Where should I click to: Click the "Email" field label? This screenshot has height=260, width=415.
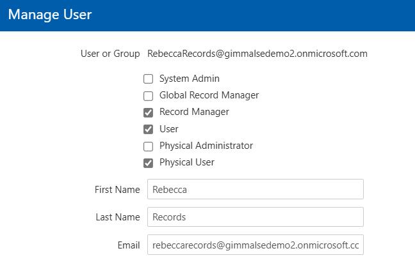coord(127,245)
